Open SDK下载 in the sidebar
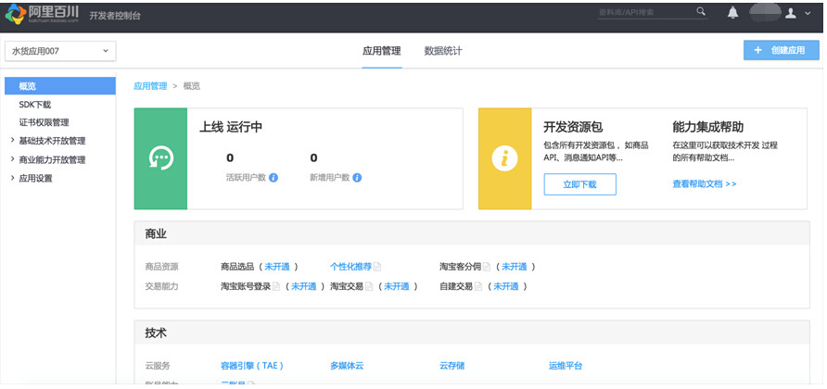This screenshot has height=389, width=827. click(35, 105)
